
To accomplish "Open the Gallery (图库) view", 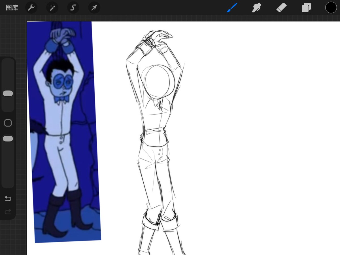I will 12,8.
